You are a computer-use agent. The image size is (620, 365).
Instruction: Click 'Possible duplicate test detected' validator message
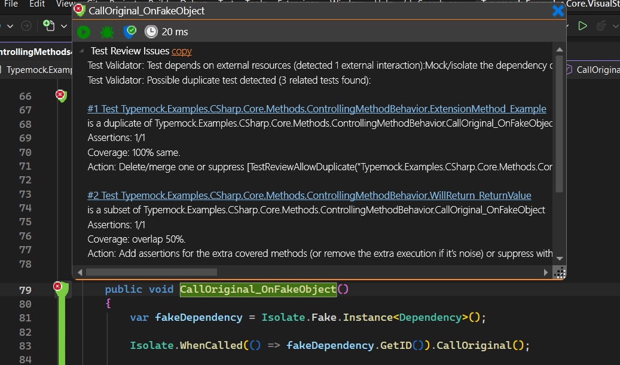[x=229, y=80]
